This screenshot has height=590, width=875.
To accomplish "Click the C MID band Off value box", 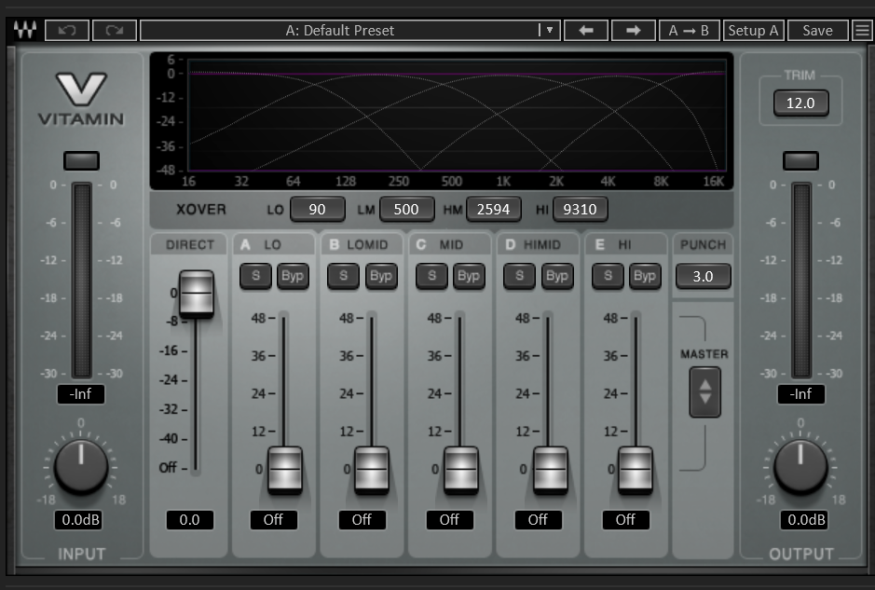I will [449, 520].
